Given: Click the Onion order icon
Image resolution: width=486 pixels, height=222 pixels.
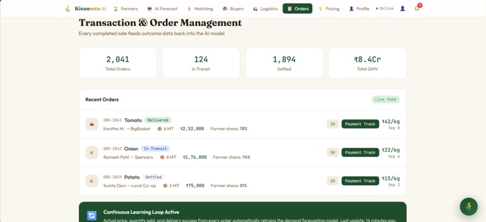Looking at the screenshot, I should point(92,153).
